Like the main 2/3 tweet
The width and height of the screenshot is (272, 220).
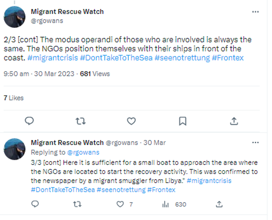pyautogui.click(x=131, y=121)
